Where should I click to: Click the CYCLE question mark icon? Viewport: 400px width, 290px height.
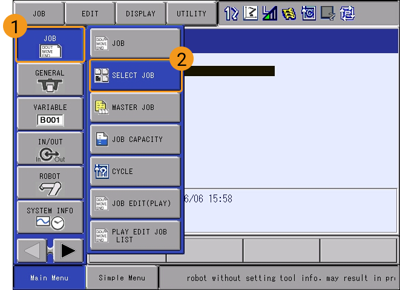click(x=102, y=172)
